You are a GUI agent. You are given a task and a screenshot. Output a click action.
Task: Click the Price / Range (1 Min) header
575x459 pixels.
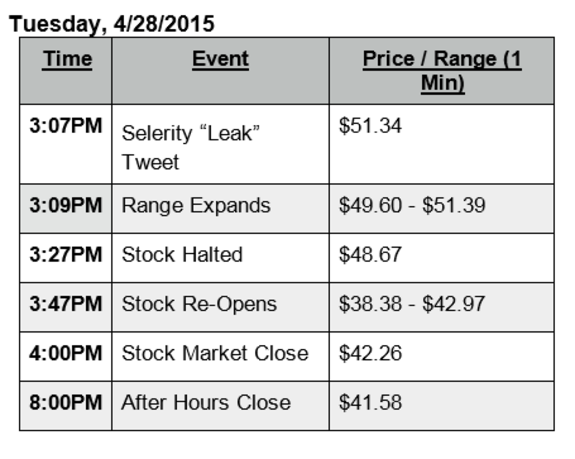pos(442,71)
